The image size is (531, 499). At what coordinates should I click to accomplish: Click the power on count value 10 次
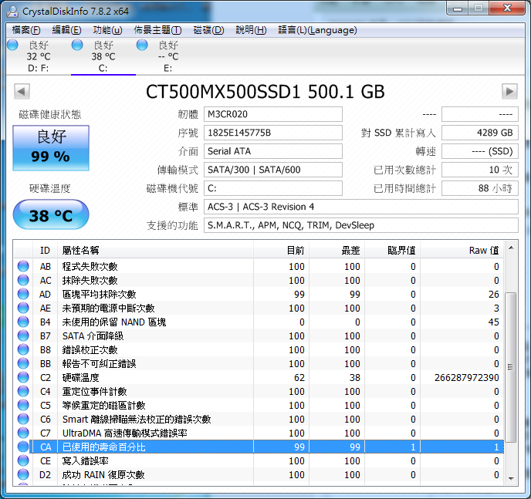coord(480,170)
